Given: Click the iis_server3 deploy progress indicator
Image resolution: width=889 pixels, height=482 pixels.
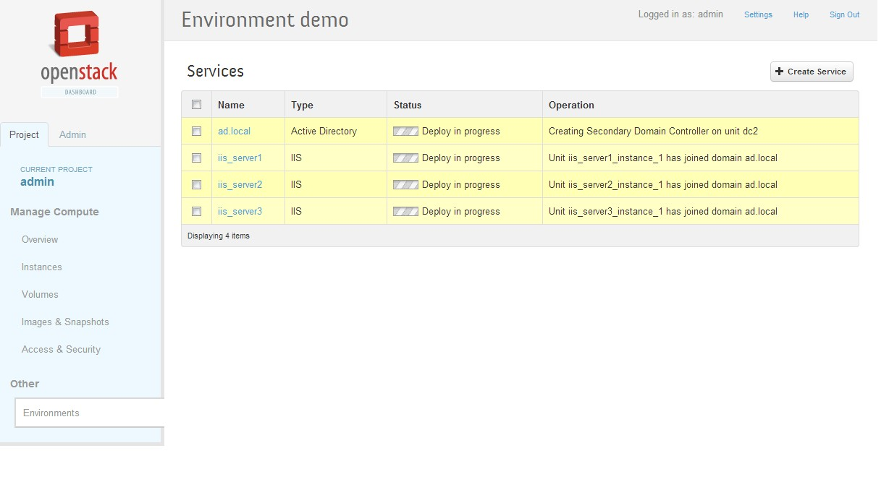Looking at the screenshot, I should [405, 212].
